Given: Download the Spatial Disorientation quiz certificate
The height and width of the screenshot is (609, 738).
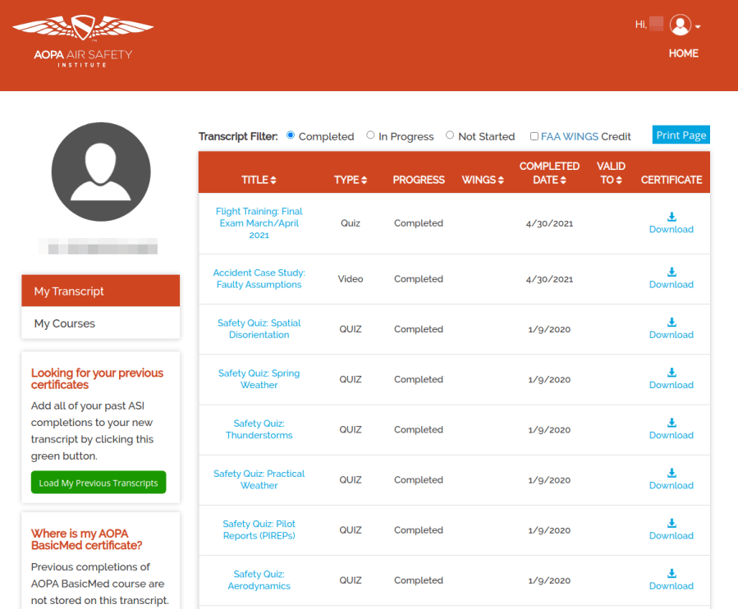Looking at the screenshot, I should point(671,328).
